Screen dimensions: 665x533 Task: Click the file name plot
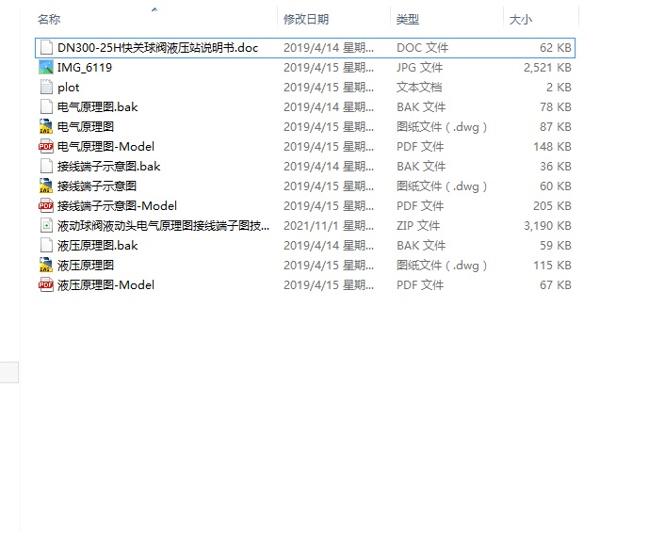point(68,88)
